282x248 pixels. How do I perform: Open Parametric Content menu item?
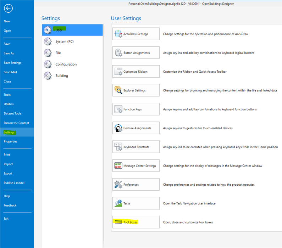click(x=17, y=123)
